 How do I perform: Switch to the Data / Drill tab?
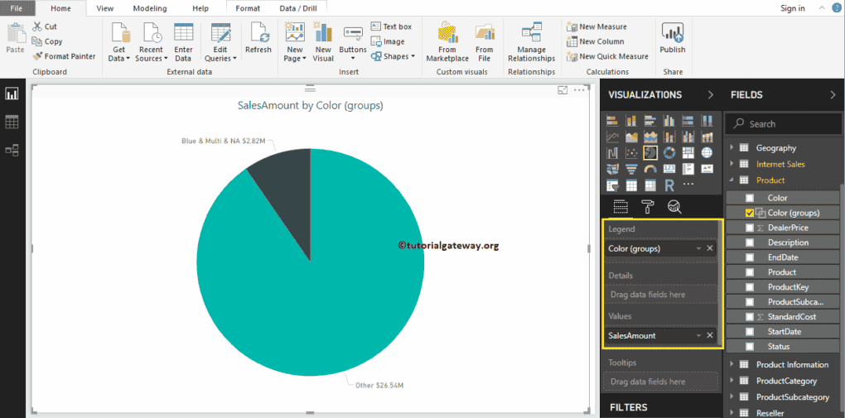297,8
